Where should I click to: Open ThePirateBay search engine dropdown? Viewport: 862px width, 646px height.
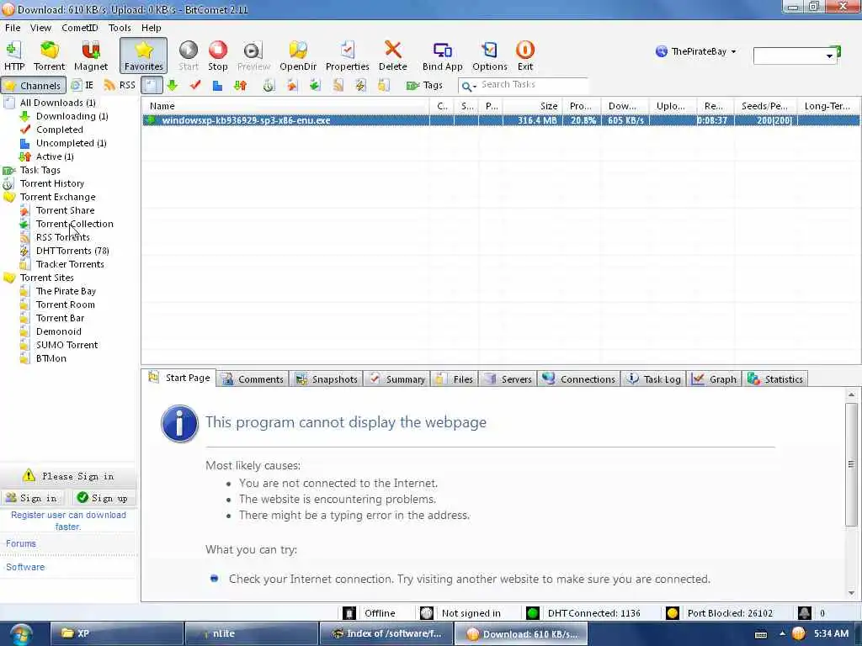point(695,51)
